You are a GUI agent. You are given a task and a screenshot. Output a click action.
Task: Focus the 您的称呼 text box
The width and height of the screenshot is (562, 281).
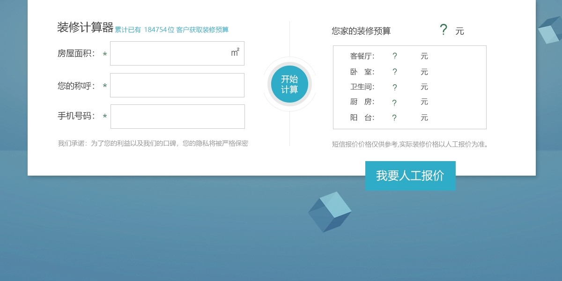[177, 85]
